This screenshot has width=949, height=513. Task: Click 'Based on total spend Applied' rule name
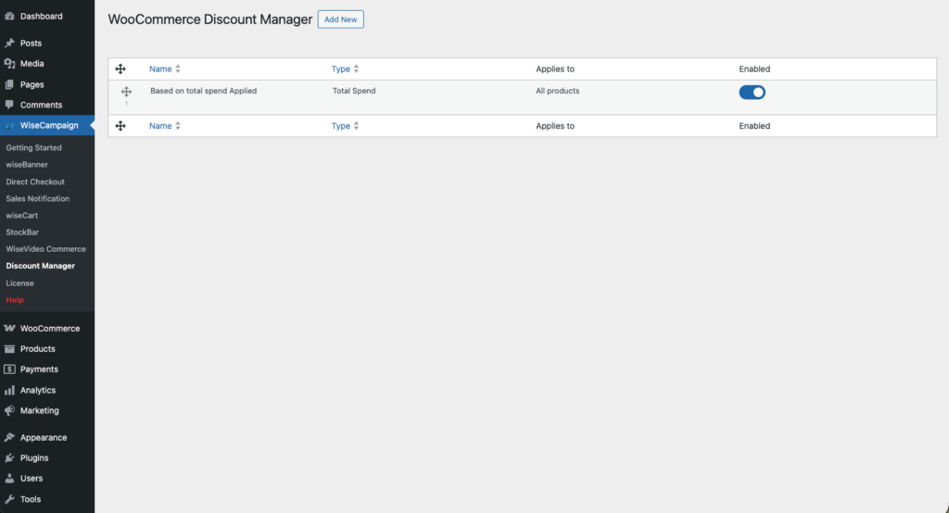[x=203, y=91]
